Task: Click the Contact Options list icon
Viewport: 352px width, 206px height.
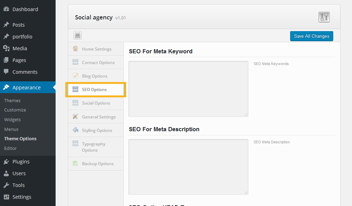Action: 75,62
